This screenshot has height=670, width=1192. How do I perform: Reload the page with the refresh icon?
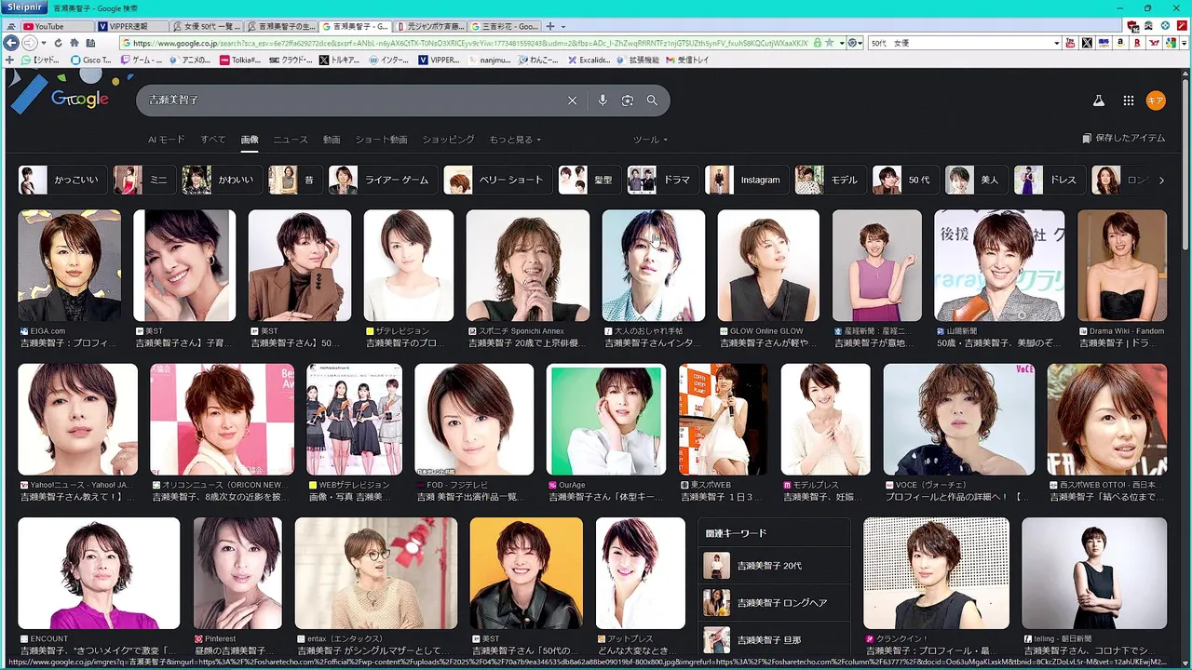point(59,43)
